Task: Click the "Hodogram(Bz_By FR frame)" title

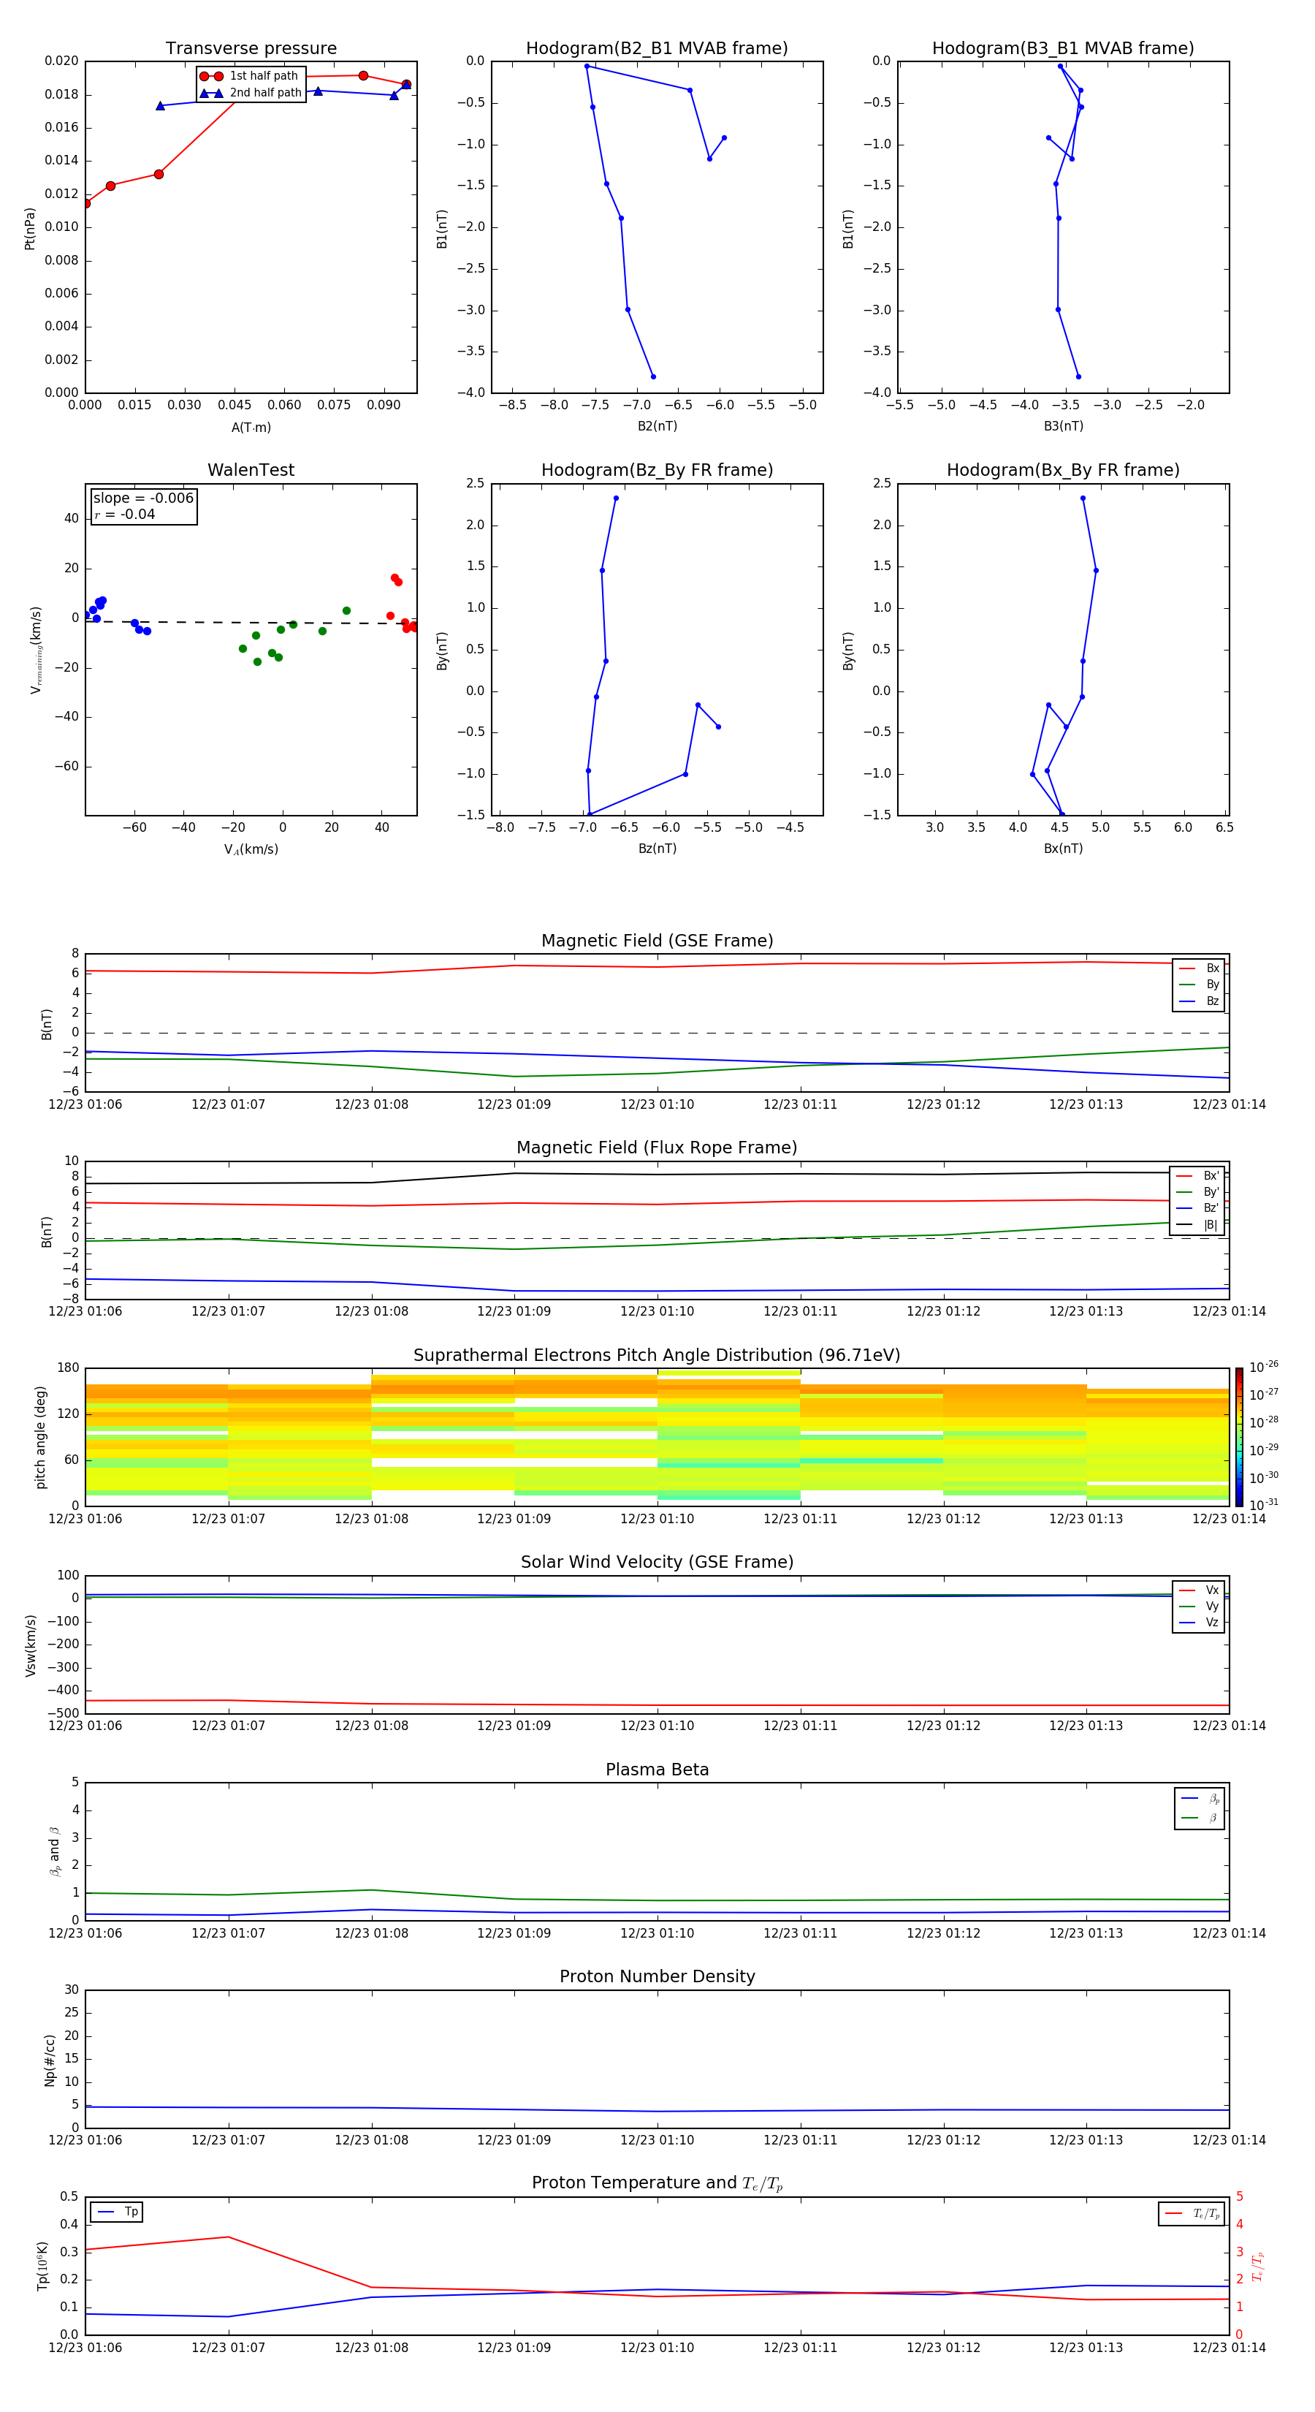Action: click(657, 470)
